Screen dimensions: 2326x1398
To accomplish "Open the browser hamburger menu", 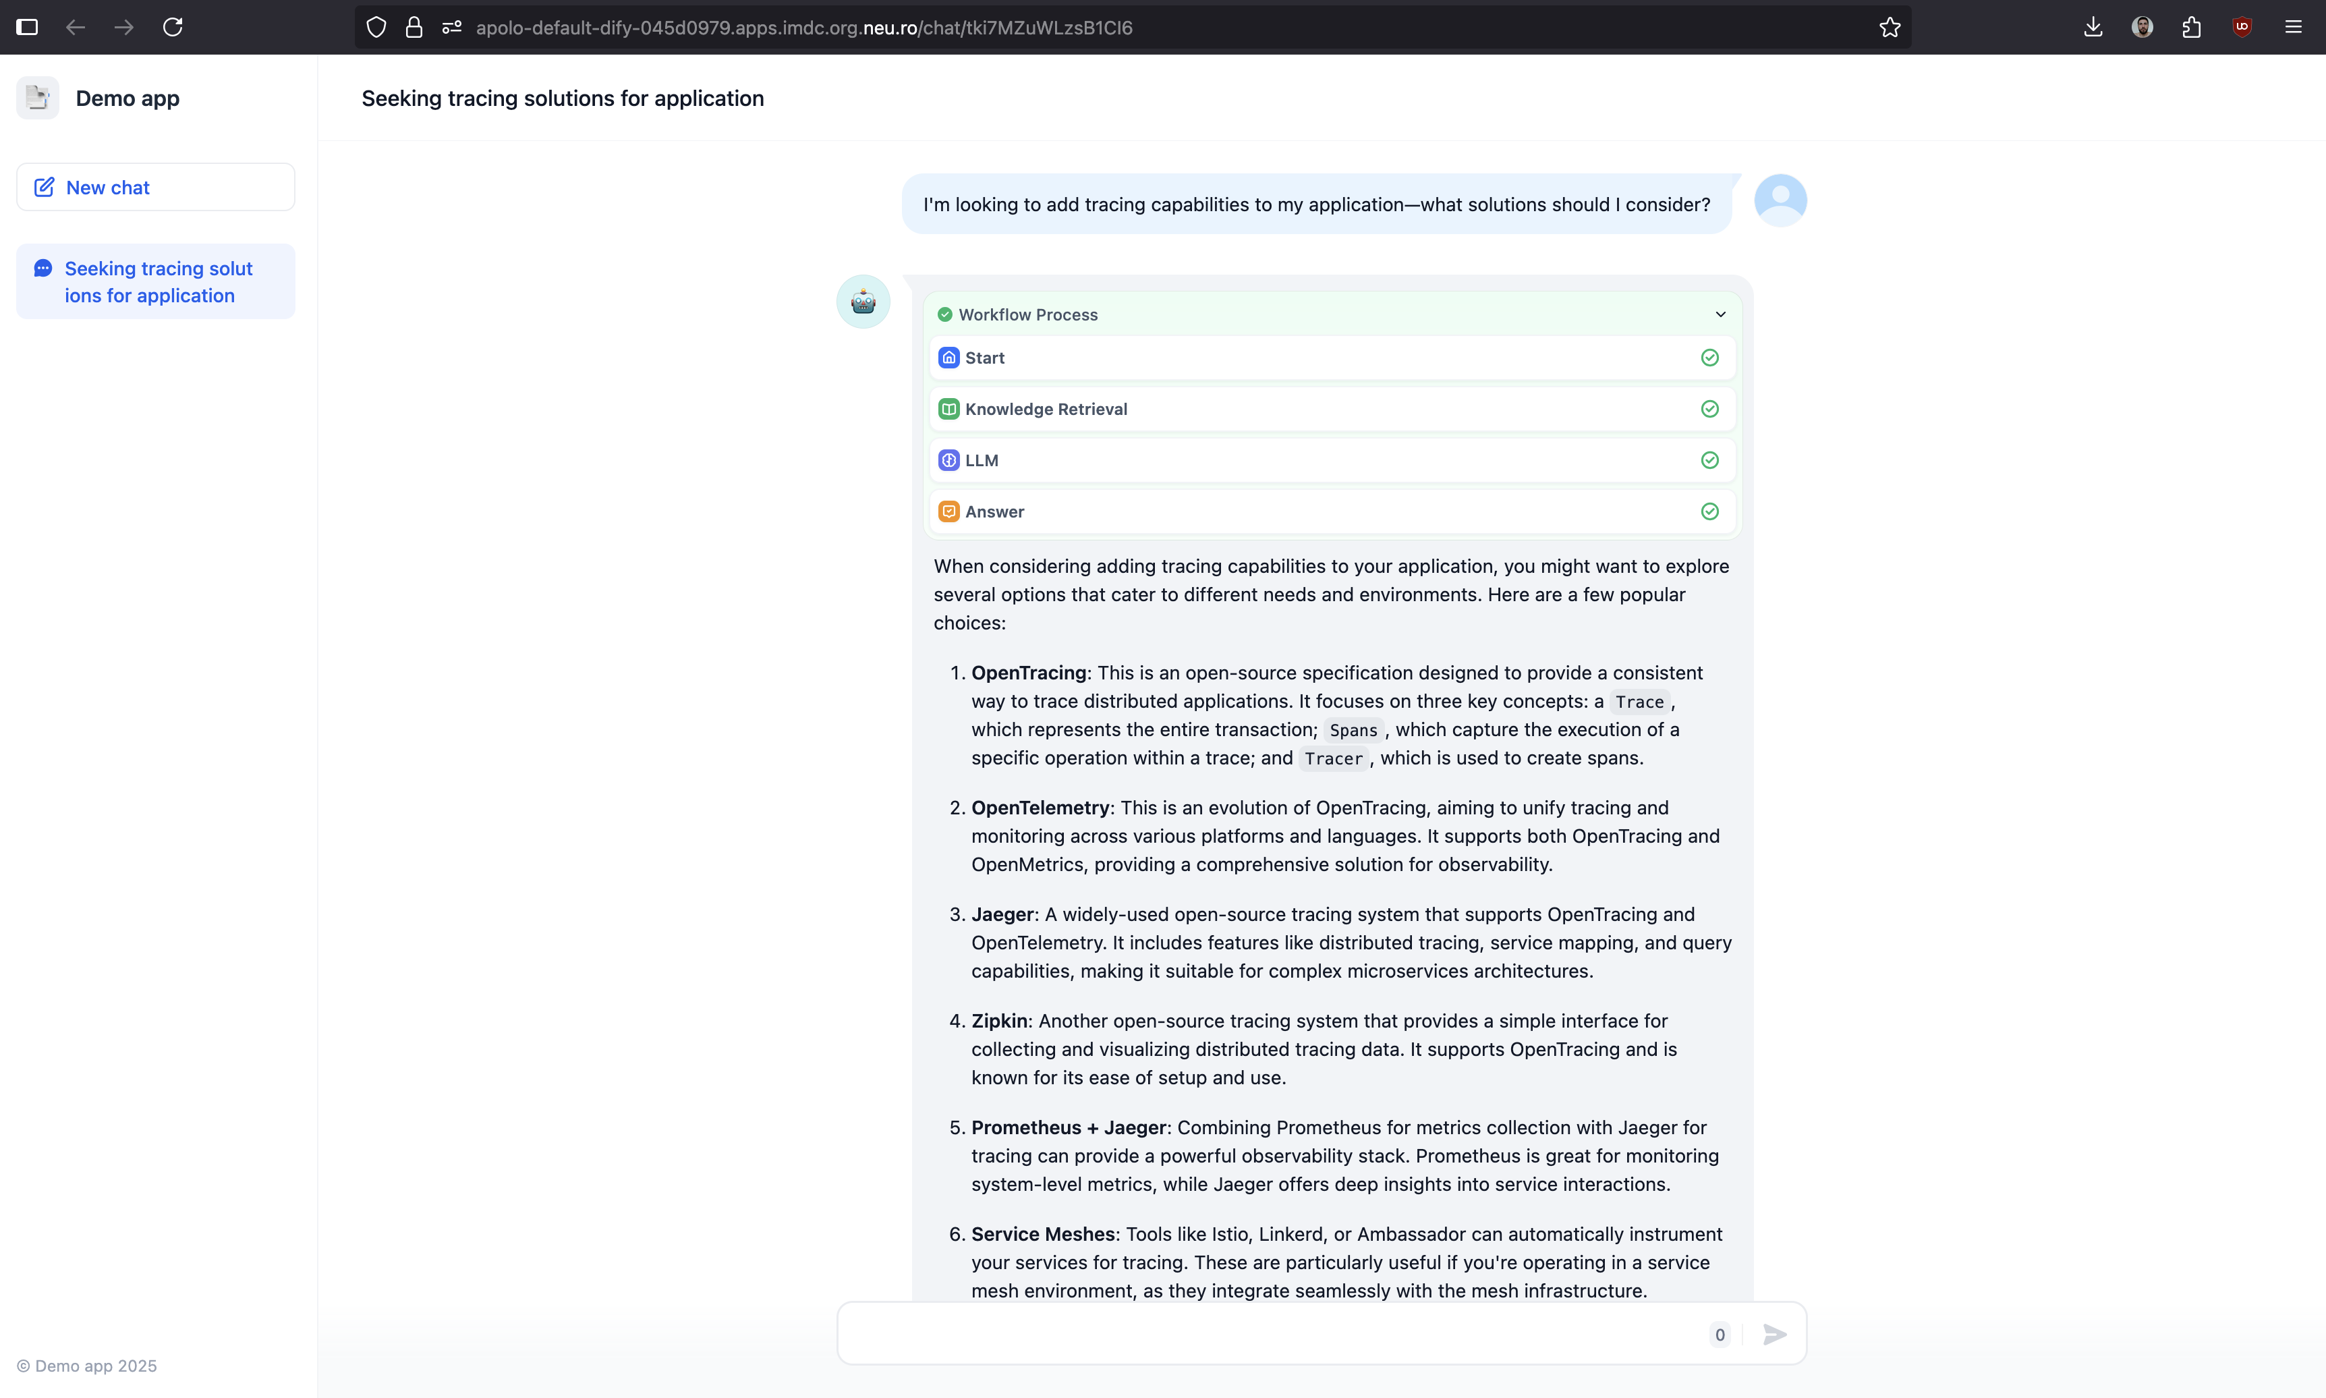I will coord(2293,27).
